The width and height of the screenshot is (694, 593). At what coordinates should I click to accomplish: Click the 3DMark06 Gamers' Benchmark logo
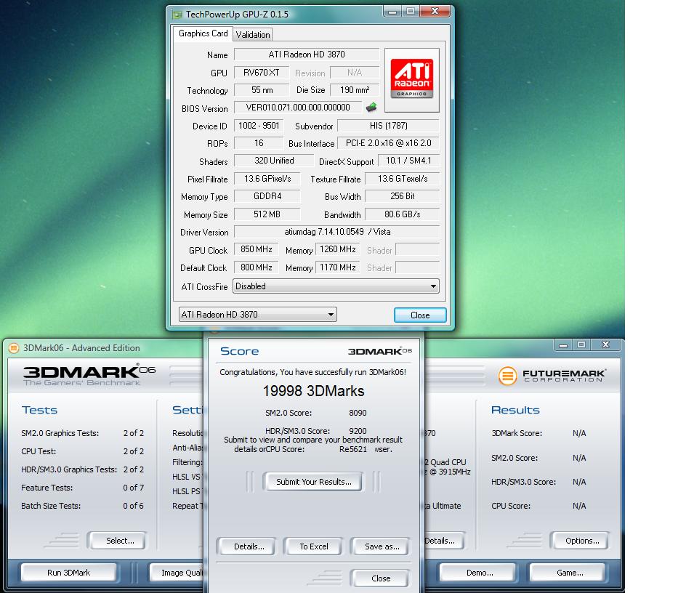89,375
